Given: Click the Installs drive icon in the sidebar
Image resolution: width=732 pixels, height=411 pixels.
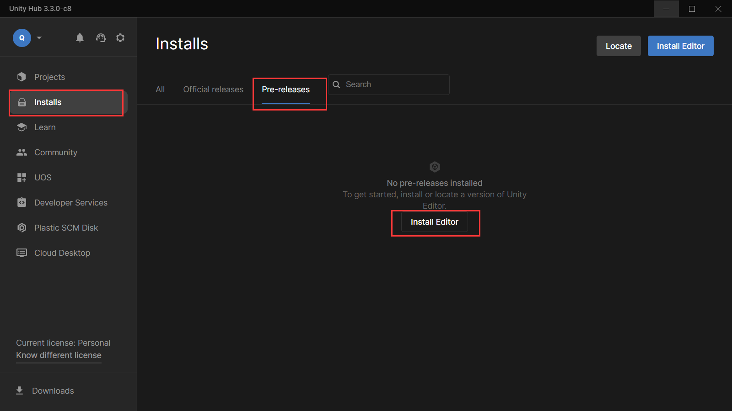Looking at the screenshot, I should 22,102.
